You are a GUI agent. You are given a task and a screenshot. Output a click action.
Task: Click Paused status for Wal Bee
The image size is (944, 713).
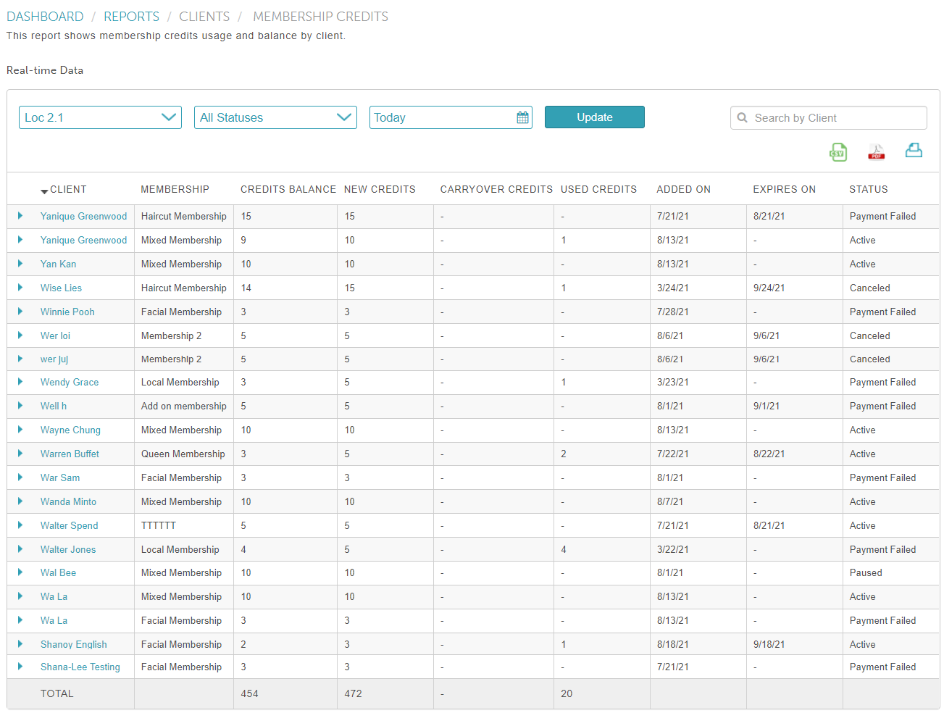(866, 572)
